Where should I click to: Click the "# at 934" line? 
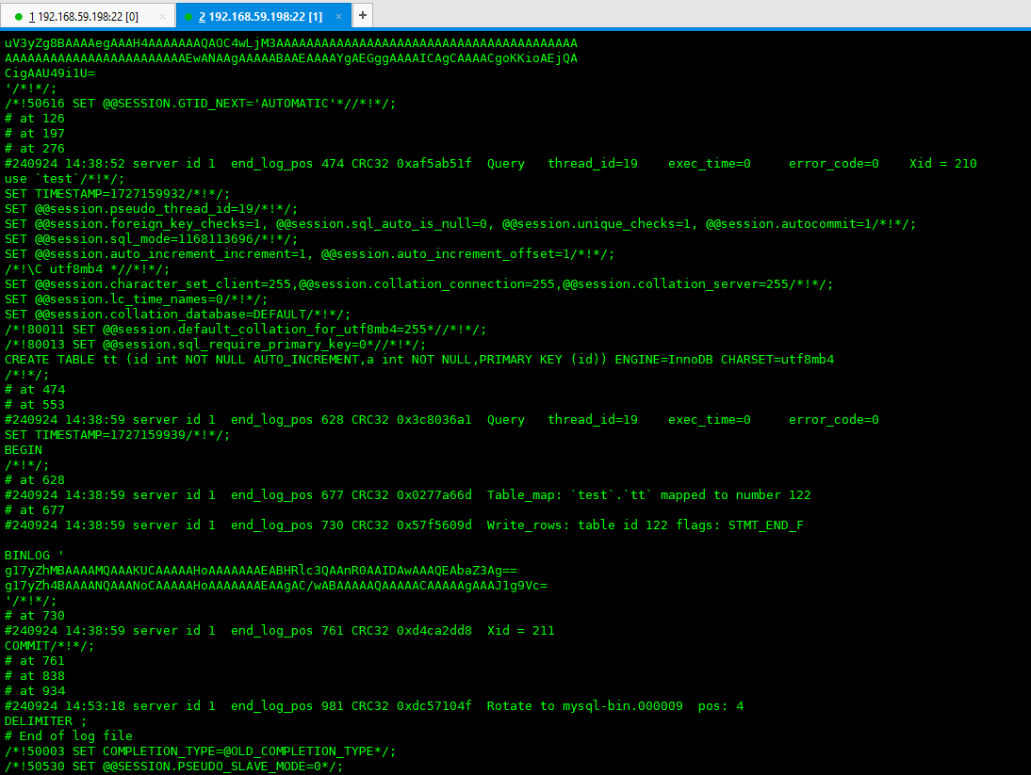click(35, 691)
